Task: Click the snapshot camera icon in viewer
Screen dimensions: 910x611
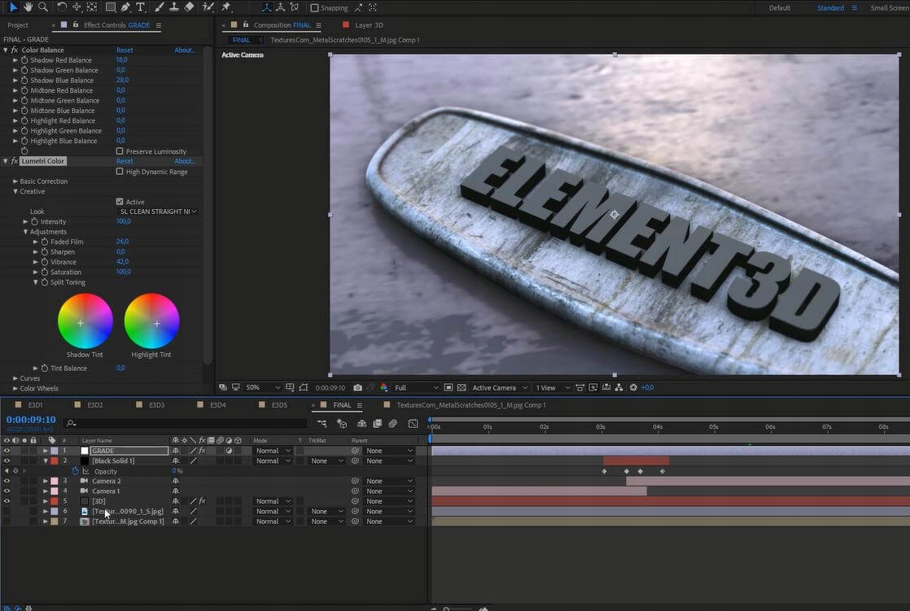Action: 360,387
